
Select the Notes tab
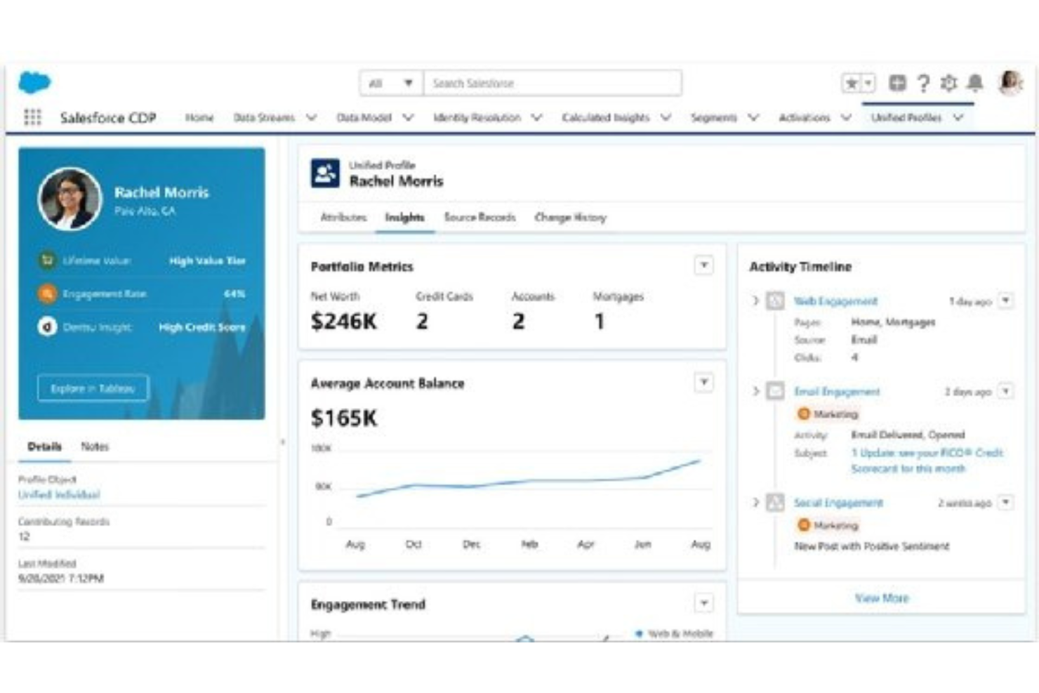point(95,447)
